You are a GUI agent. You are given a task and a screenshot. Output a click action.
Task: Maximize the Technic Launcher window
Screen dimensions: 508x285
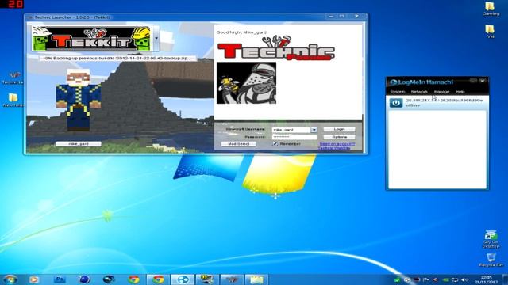pyautogui.click(x=342, y=16)
